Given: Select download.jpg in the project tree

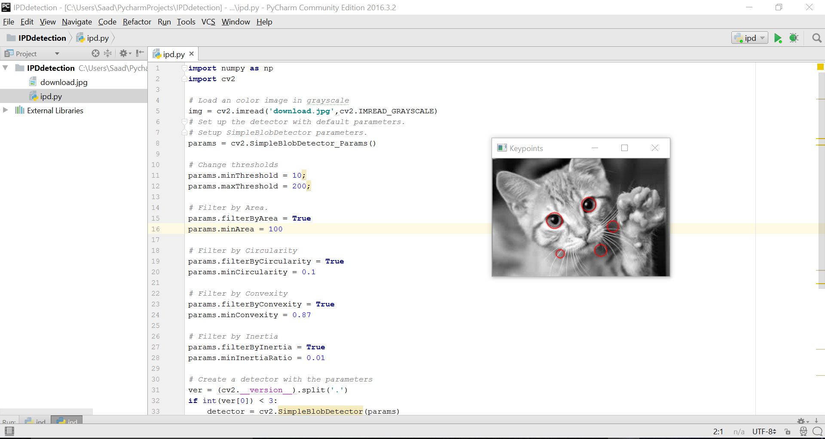Looking at the screenshot, I should click(x=64, y=82).
